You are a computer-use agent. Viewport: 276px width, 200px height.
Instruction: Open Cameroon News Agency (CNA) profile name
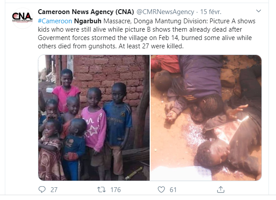tap(86, 12)
